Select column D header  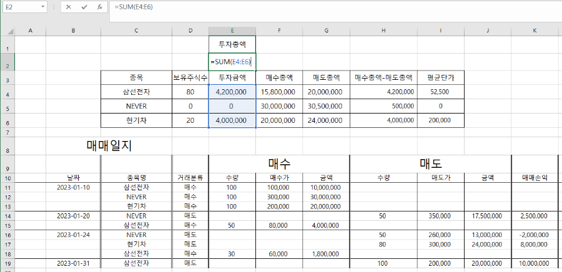coord(190,31)
